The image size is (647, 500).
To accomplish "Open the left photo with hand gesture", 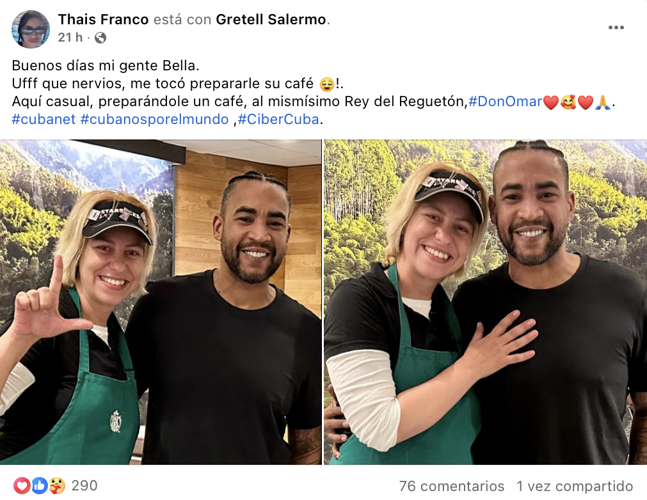I will point(161,302).
